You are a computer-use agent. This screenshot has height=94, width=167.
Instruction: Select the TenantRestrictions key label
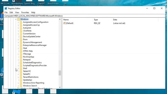31,77
